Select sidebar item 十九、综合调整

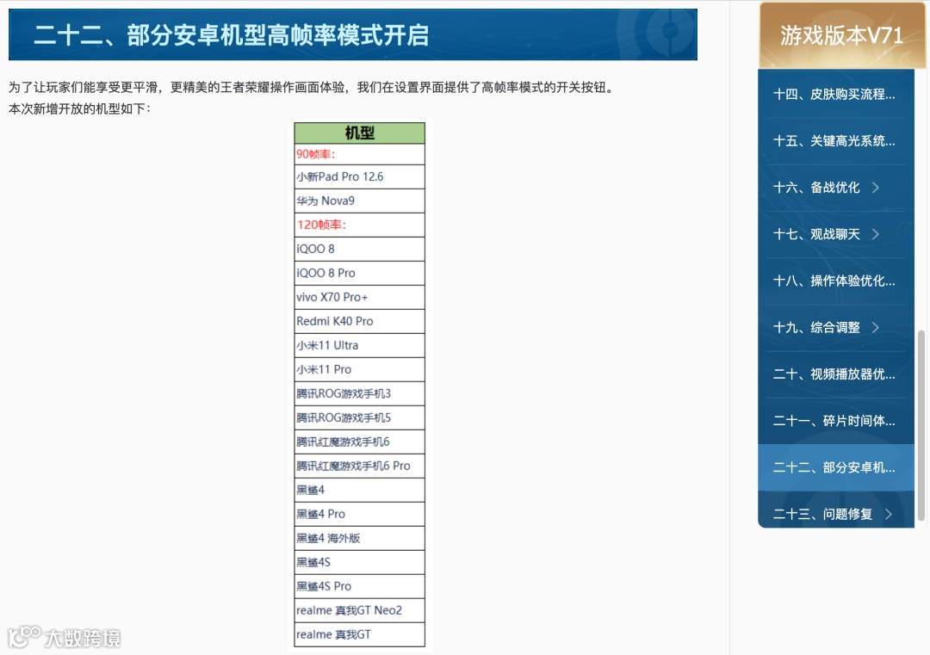click(835, 327)
